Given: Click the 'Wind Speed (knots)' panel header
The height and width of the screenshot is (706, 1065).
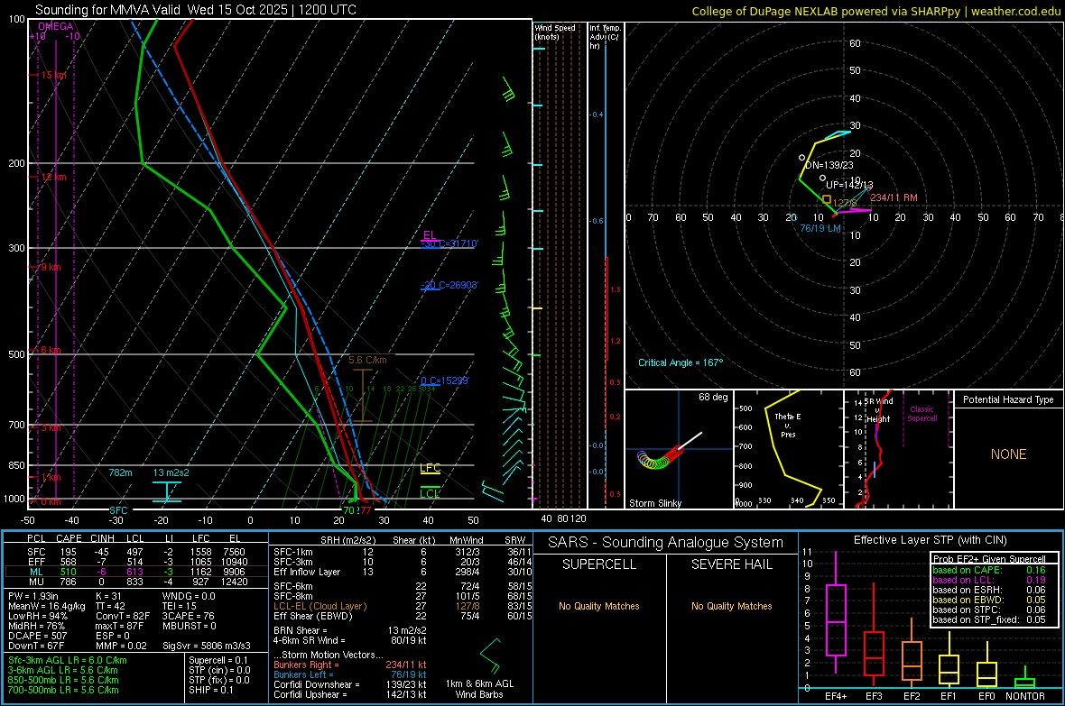Looking at the screenshot, I should [x=555, y=32].
